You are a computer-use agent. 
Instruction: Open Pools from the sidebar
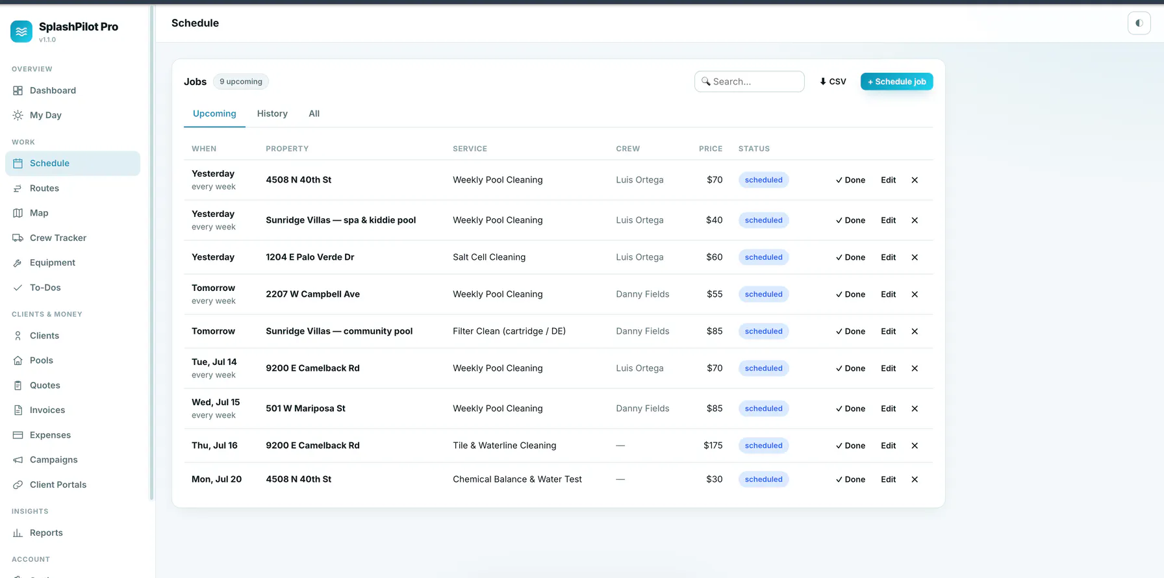point(73,360)
